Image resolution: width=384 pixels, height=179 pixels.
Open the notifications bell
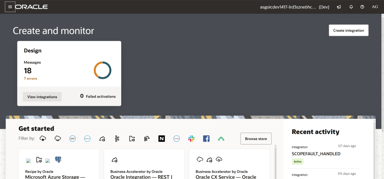coord(351,7)
